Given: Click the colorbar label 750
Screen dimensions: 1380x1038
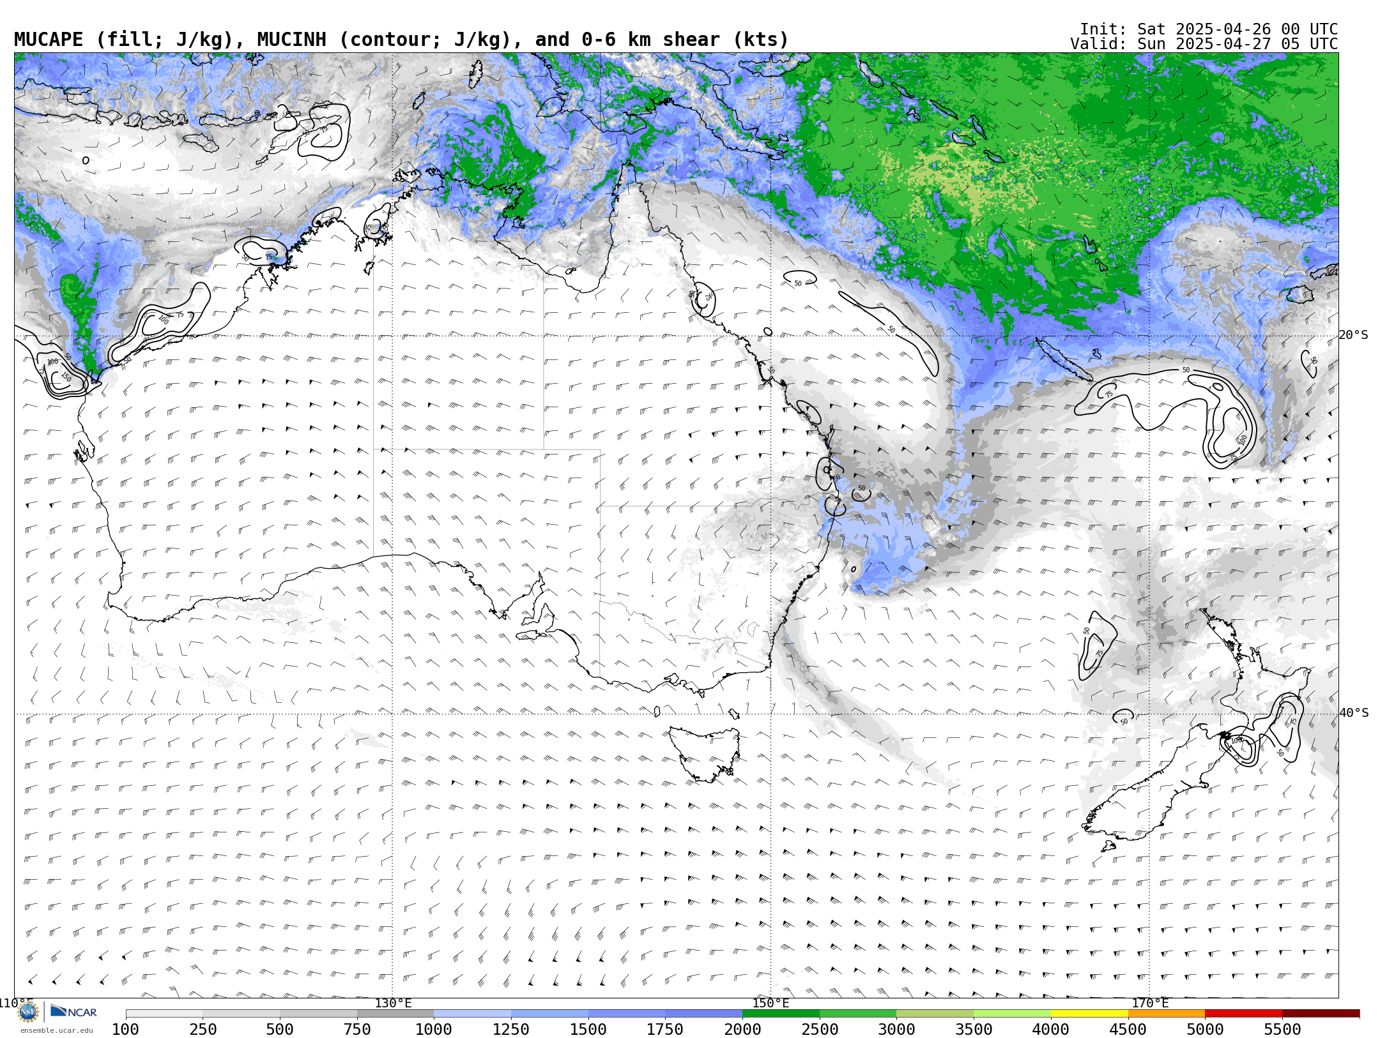Looking at the screenshot, I should click(x=357, y=1029).
